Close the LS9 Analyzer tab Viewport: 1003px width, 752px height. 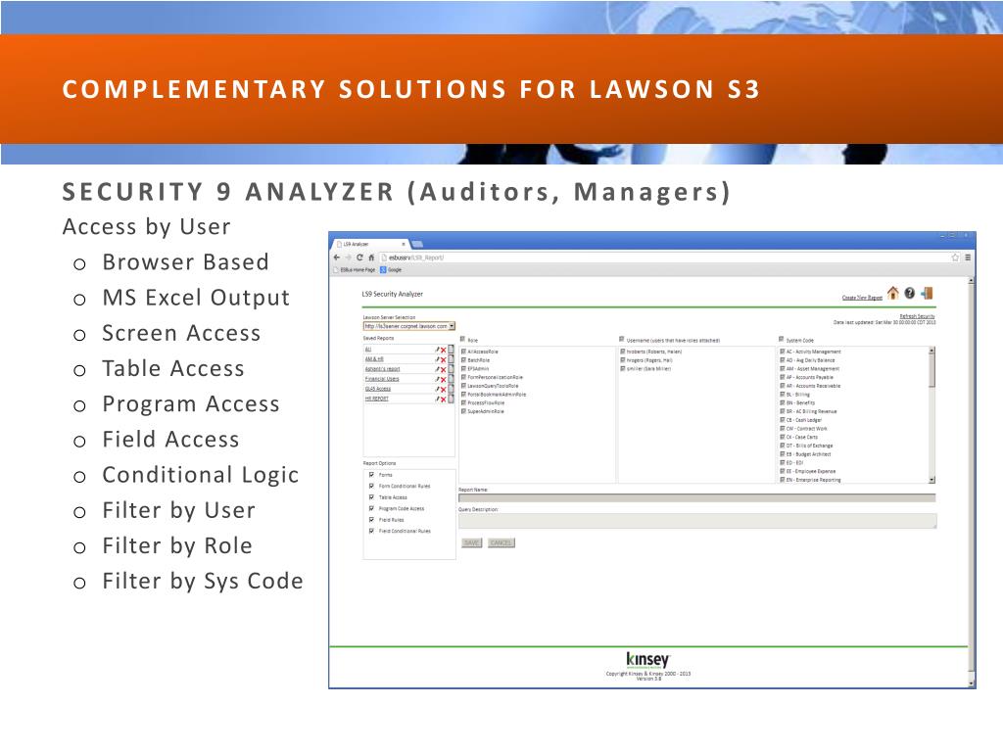coord(403,244)
